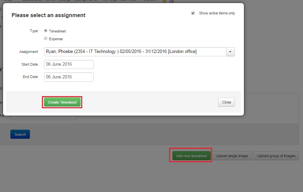Click the Start Date label

click(x=30, y=64)
